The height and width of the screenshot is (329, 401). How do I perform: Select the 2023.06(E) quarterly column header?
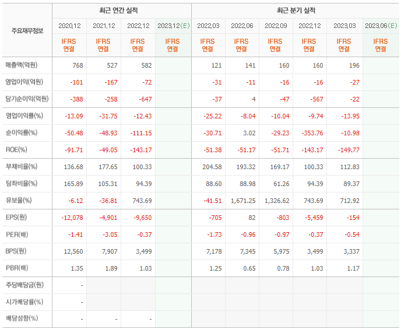click(381, 26)
